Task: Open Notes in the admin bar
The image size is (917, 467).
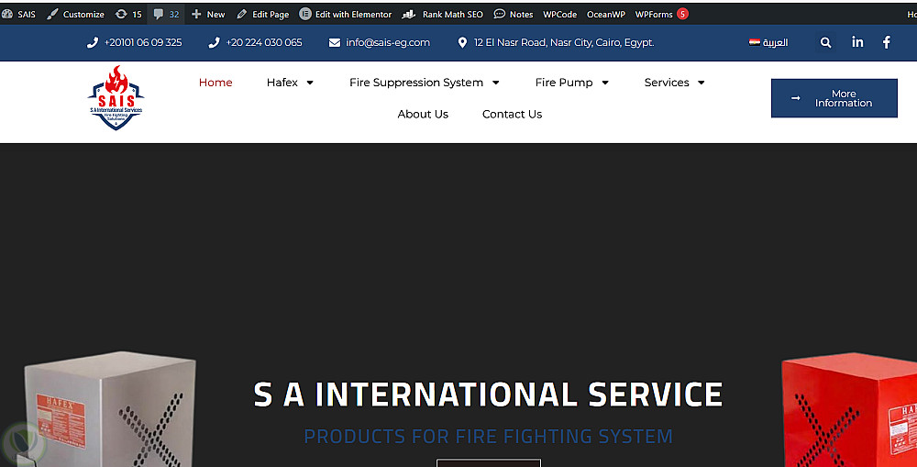Action: (513, 14)
